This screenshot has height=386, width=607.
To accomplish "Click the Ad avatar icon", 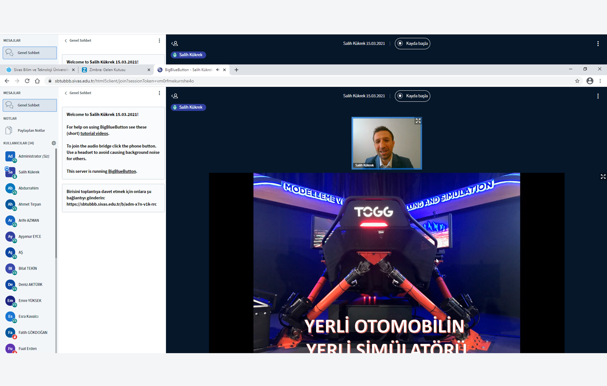I will click(x=10, y=156).
